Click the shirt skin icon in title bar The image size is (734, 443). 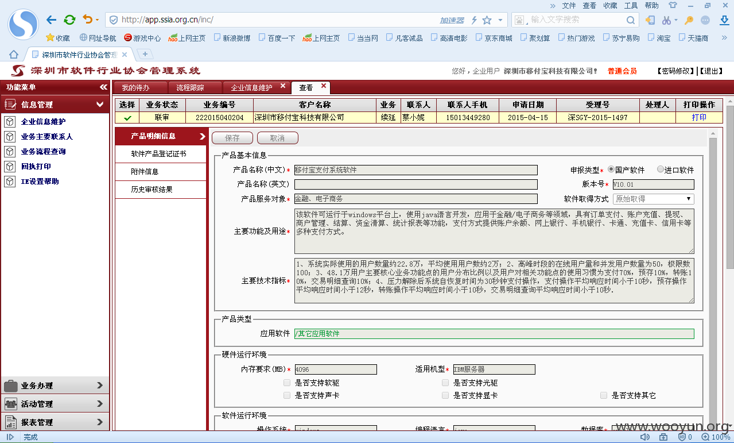[673, 5]
